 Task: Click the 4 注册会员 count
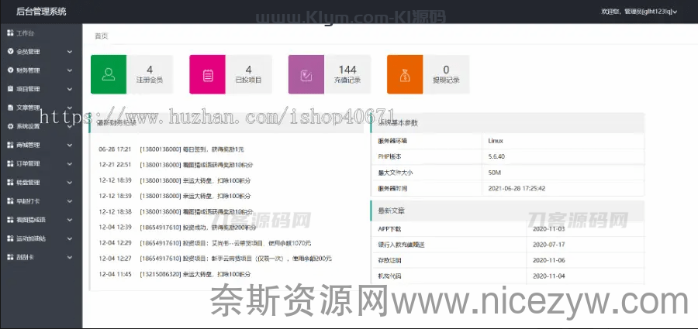[x=150, y=70]
